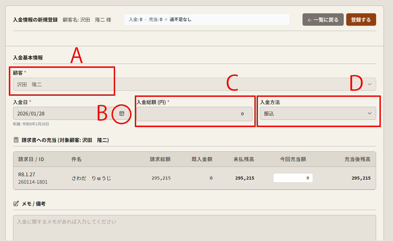Screen dimensions: 393x241
Task: Click the 既入金額 column header
Action: (x=202, y=159)
